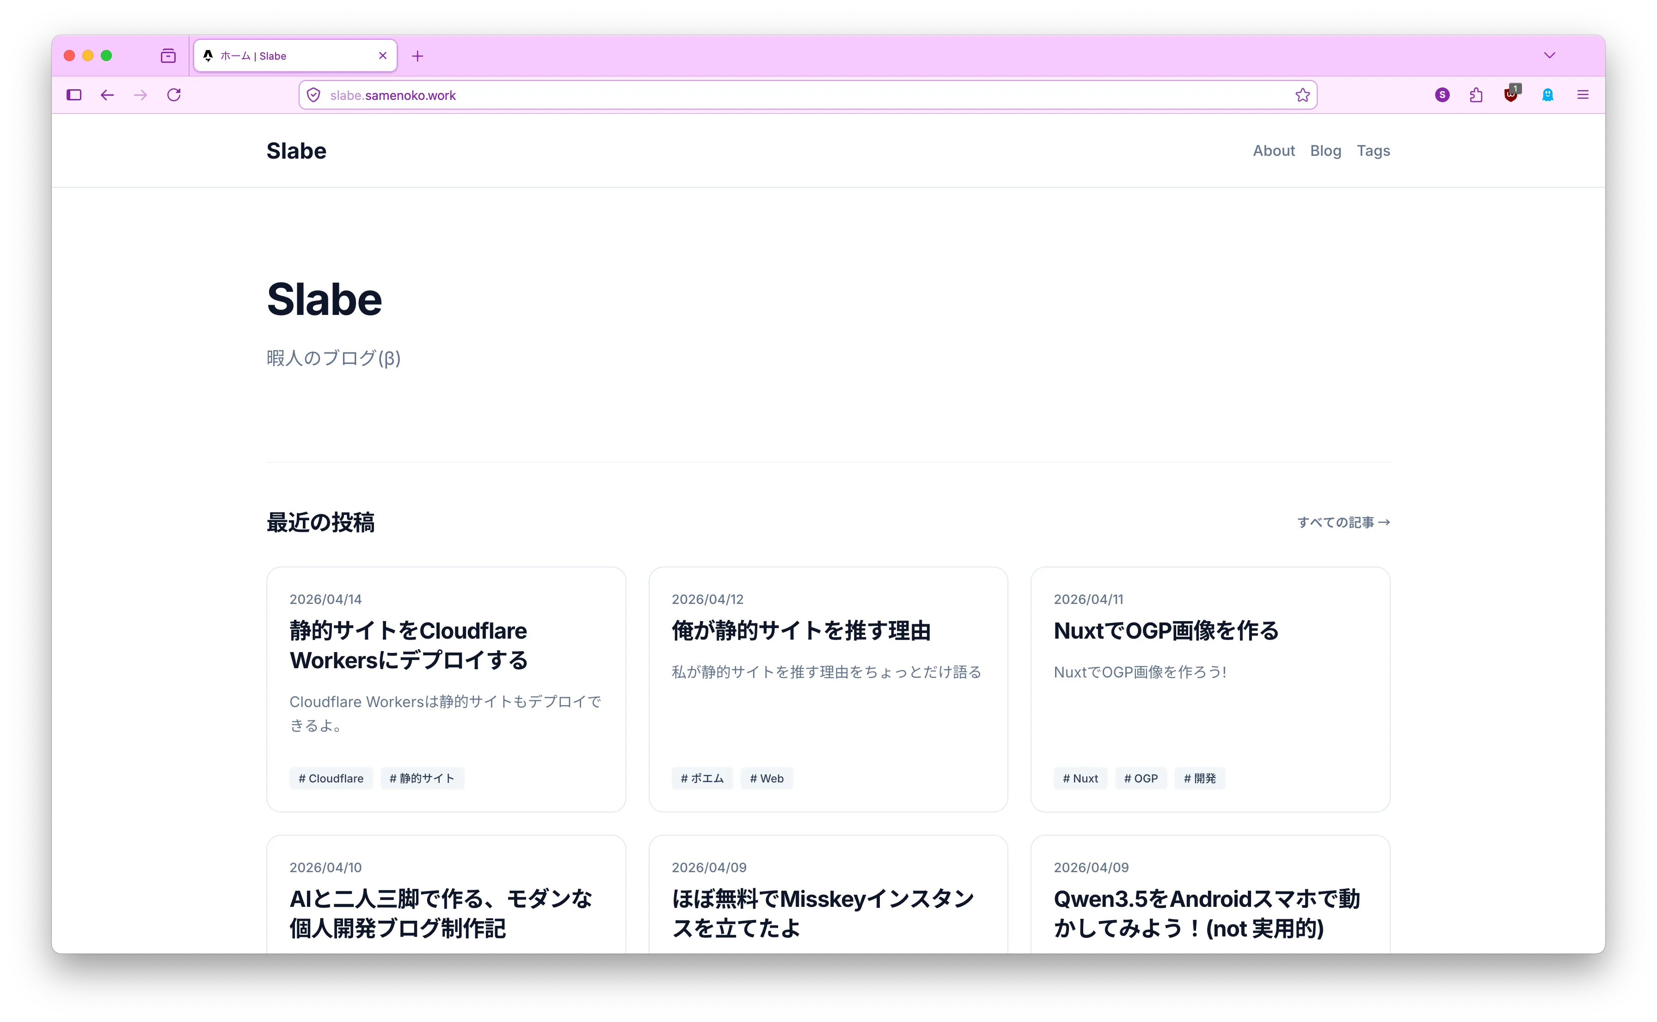Select the # ポエム tag
This screenshot has height=1022, width=1657.
pos(701,779)
